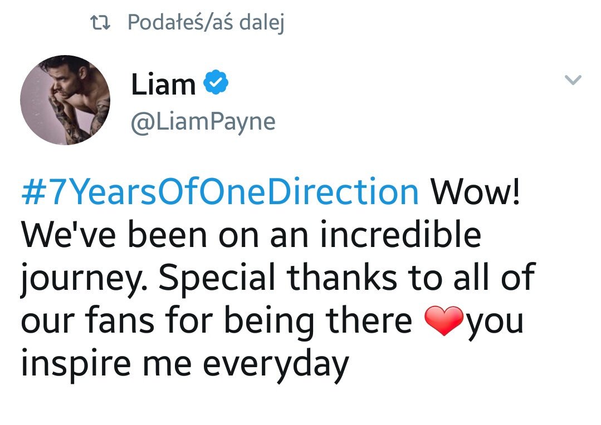Open the @LiamPayne handle
This screenshot has width=601, height=425.
pyautogui.click(x=203, y=122)
